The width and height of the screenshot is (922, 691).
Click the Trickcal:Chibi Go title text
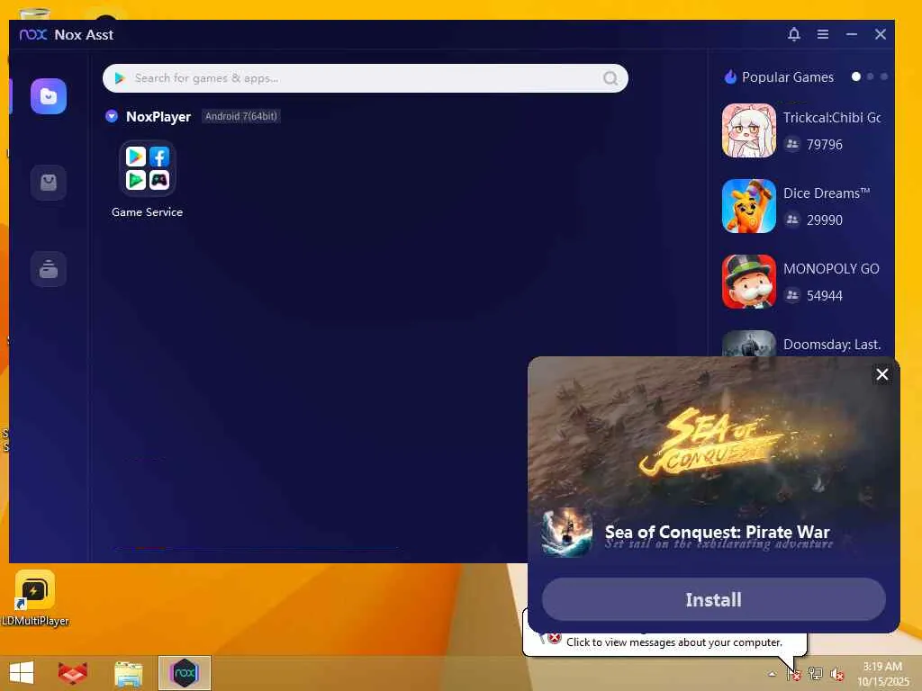click(831, 118)
